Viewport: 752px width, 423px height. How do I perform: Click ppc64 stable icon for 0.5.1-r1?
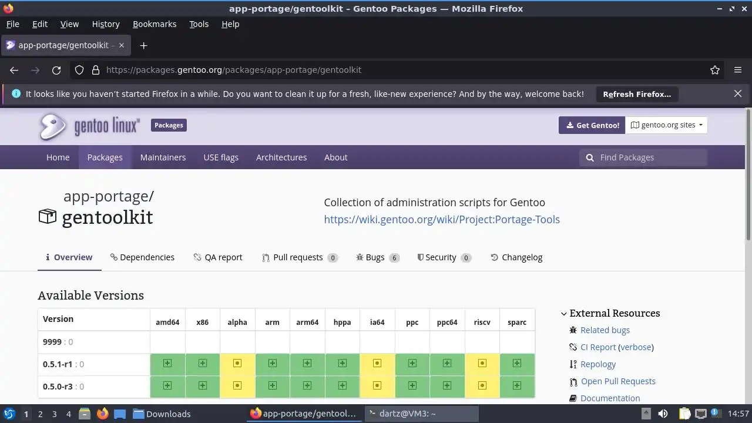(447, 364)
